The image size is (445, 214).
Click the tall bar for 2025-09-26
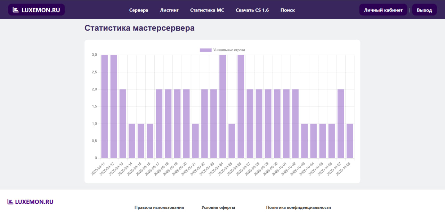coord(241,106)
